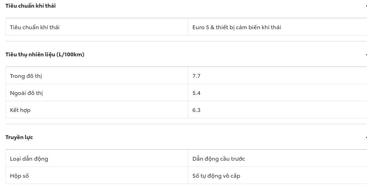Select the Tiêu chuẩn khí thải row label

pos(35,27)
